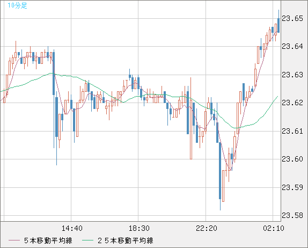This screenshot has width=308, height=248.
Task: Click the 02:10 time axis label
Action: [x=274, y=228]
